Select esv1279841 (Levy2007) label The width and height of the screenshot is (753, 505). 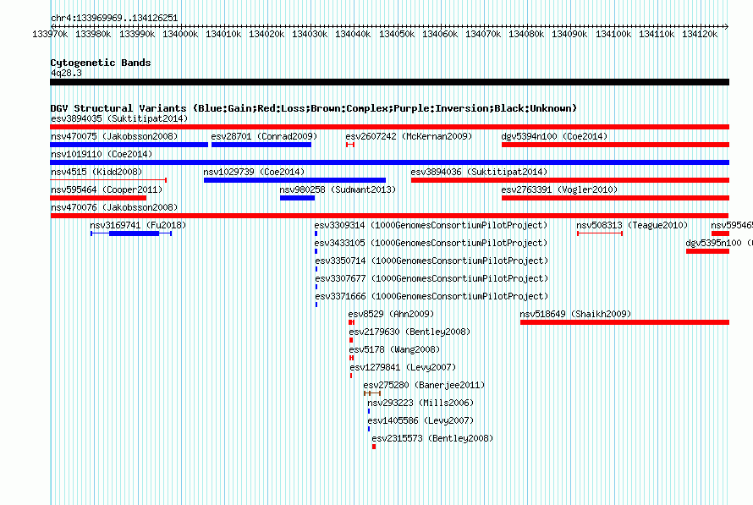pyautogui.click(x=403, y=367)
